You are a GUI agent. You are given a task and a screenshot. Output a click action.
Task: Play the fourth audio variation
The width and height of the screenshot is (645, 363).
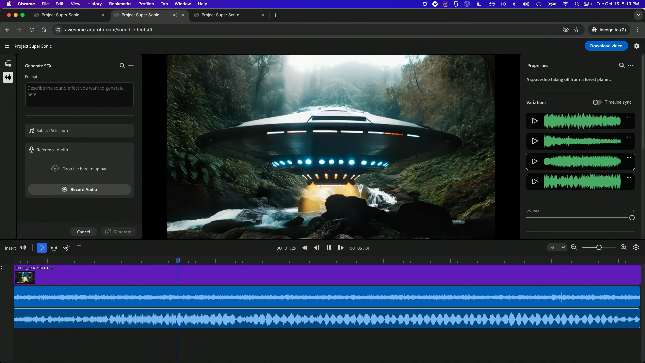[x=534, y=182]
